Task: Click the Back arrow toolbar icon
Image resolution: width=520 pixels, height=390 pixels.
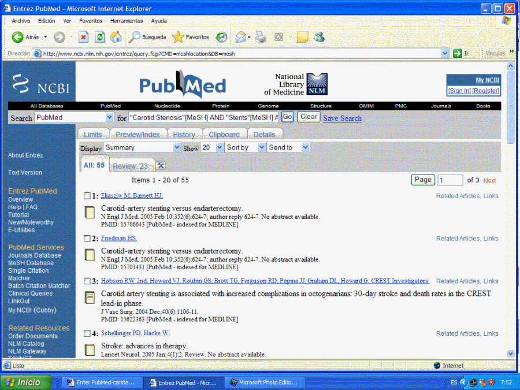Action: click(x=18, y=37)
